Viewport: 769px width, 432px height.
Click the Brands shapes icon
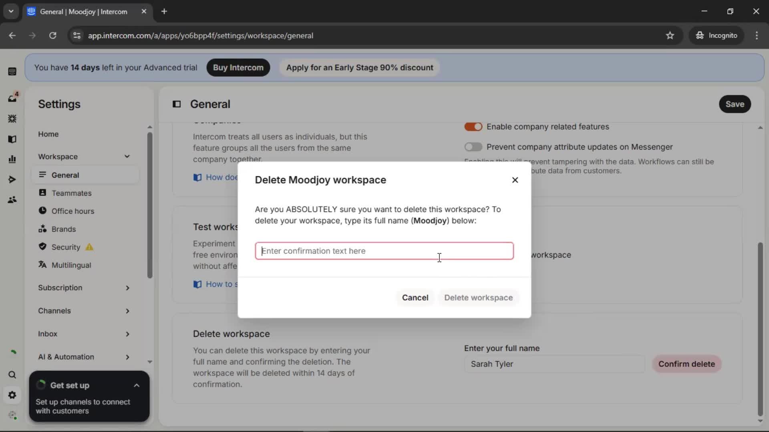coord(42,228)
